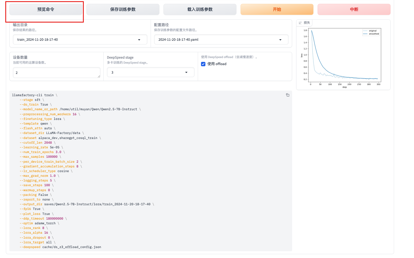Abort training with the red 中断 button
Screen dimensions: 414x258
354,9
